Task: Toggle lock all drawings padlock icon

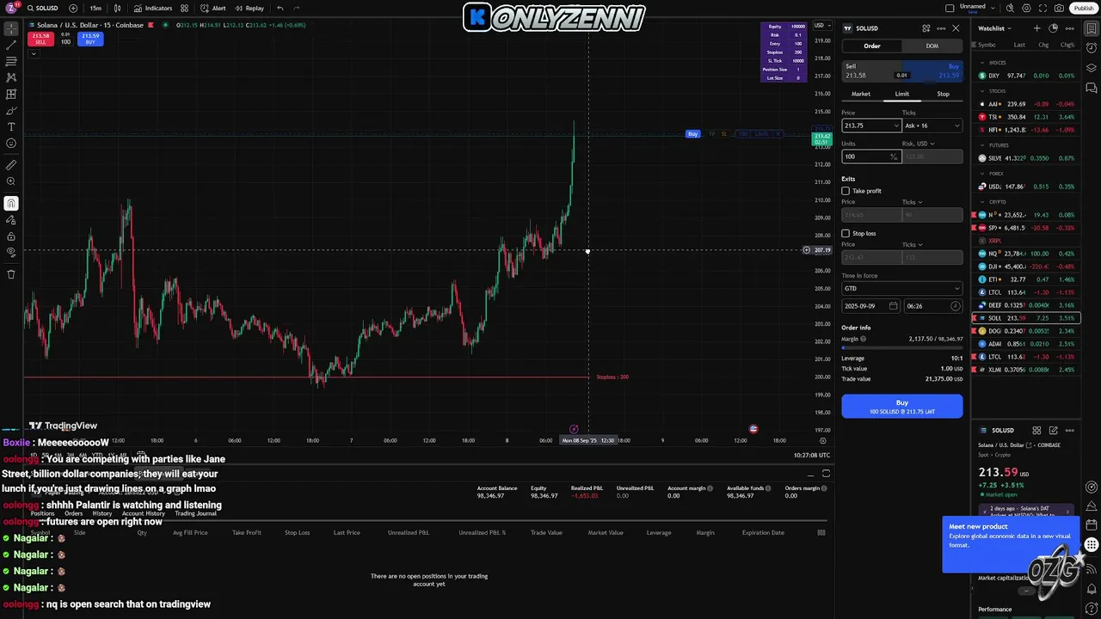Action: click(x=11, y=236)
